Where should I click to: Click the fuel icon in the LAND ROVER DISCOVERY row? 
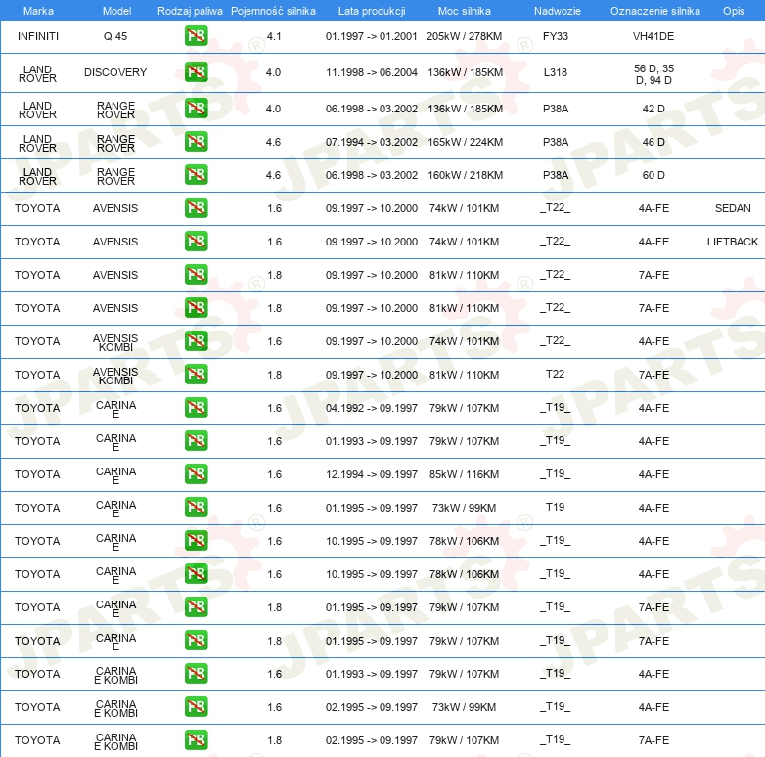pyautogui.click(x=196, y=71)
